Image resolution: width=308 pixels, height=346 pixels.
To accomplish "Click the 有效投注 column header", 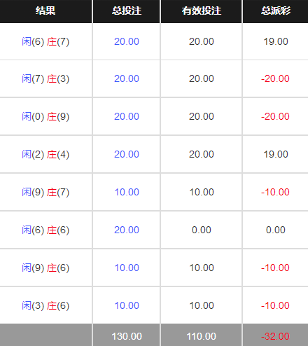I will pyautogui.click(x=202, y=11).
